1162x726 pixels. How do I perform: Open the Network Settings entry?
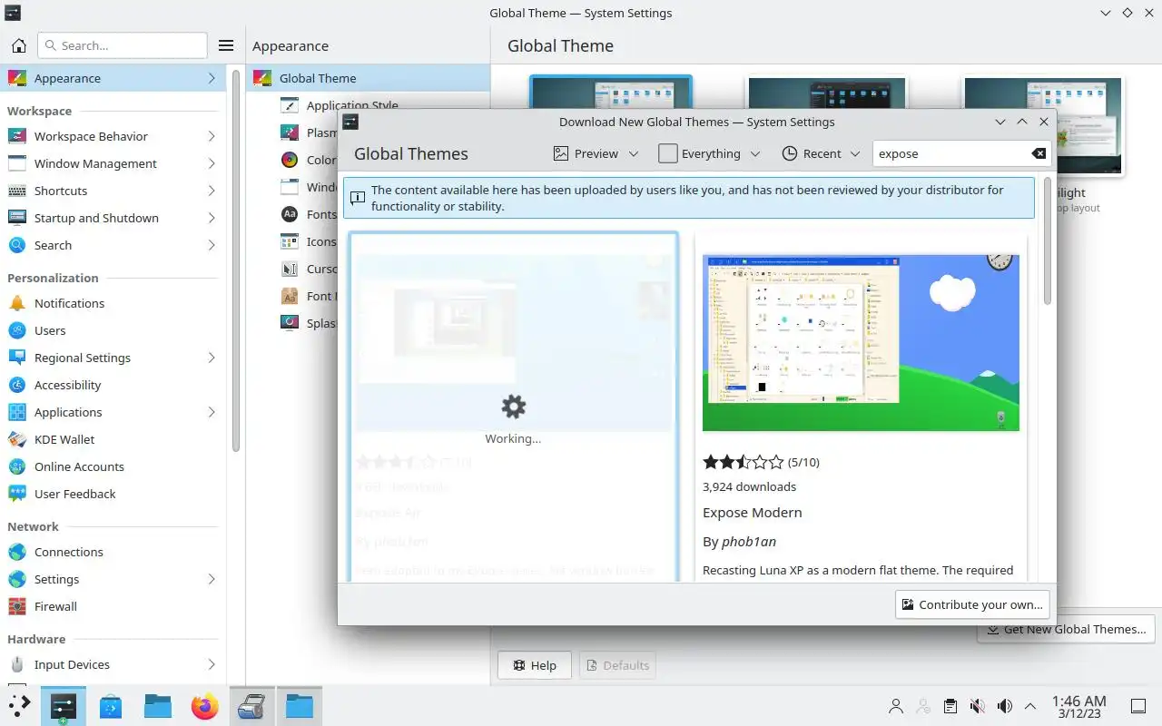click(113, 579)
